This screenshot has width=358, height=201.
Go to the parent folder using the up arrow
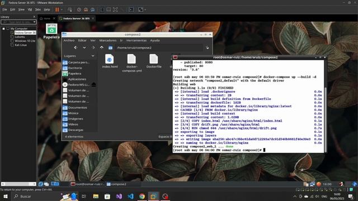(x=102, y=47)
